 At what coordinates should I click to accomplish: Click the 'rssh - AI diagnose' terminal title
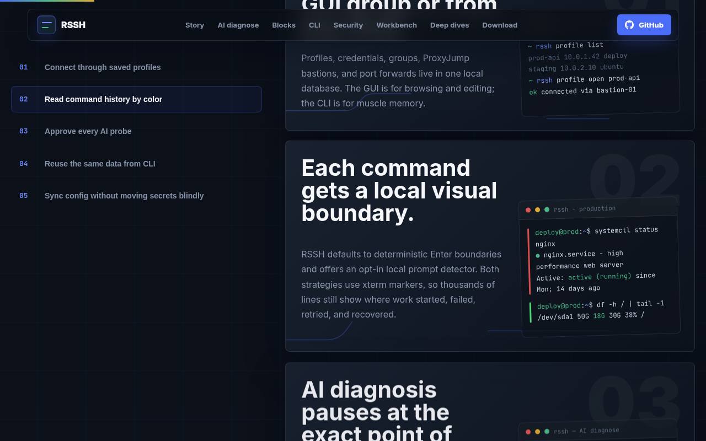click(x=586, y=431)
